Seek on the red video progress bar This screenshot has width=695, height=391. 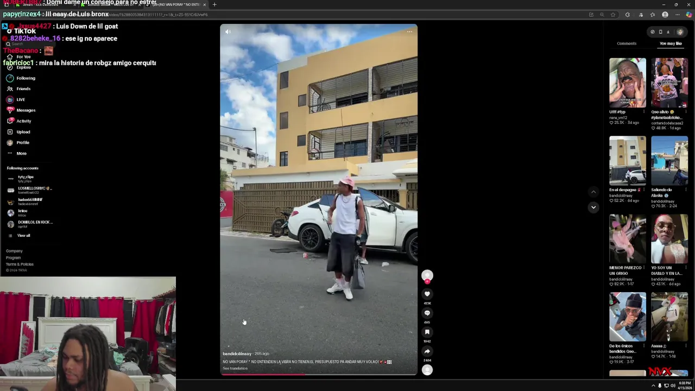tap(319, 374)
